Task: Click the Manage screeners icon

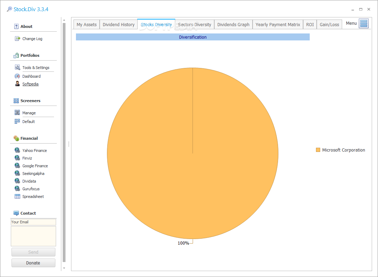Action: click(17, 113)
